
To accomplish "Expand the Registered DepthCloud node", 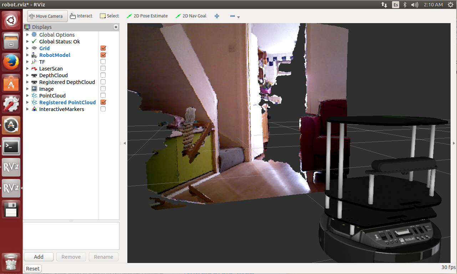I will (27, 82).
